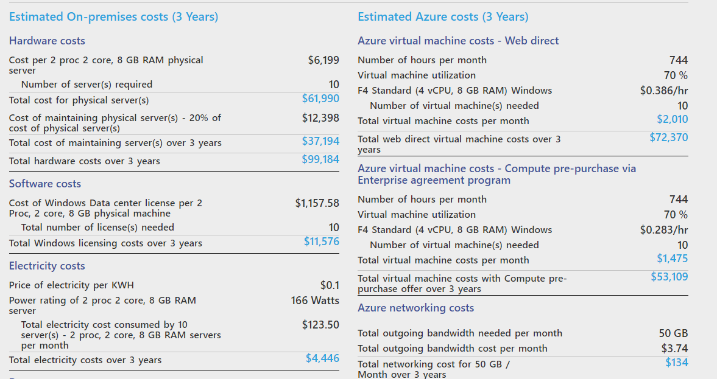Click Azure virtual machine costs - Web direct heading
717x379 pixels.
(x=458, y=41)
